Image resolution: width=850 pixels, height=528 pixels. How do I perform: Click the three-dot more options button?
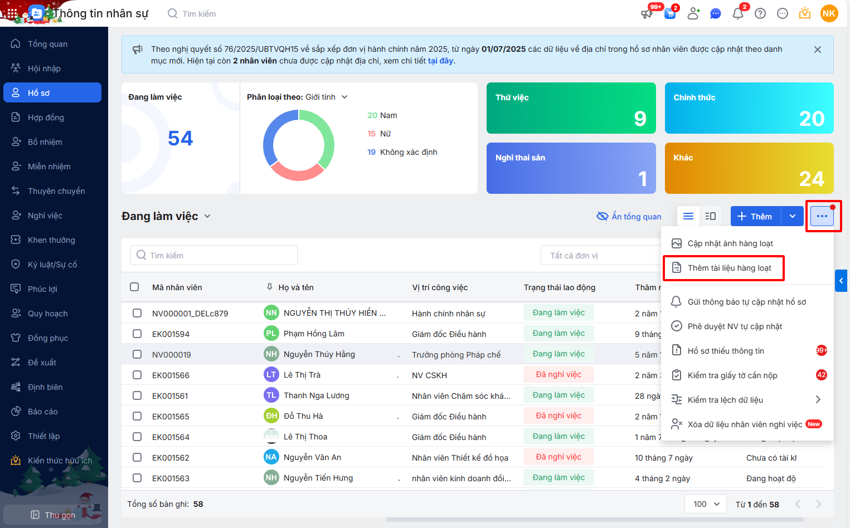[x=822, y=216]
